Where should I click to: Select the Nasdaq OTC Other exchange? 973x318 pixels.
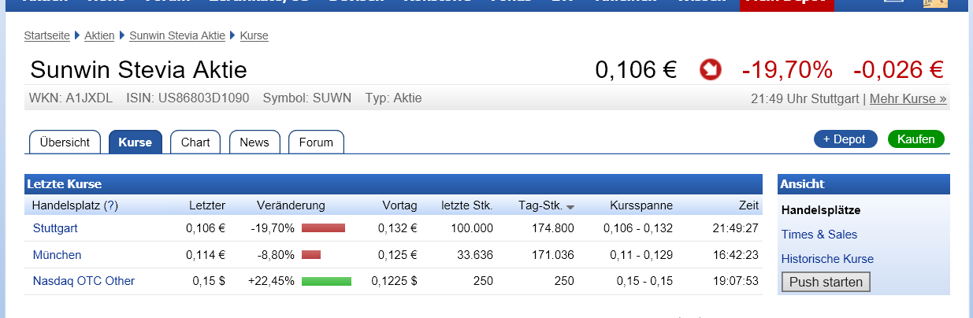pyautogui.click(x=84, y=281)
